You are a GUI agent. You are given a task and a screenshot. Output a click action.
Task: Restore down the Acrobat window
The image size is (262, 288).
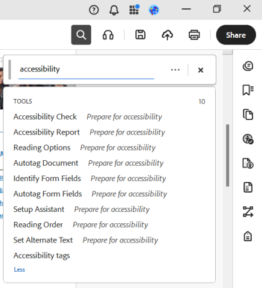(x=217, y=9)
